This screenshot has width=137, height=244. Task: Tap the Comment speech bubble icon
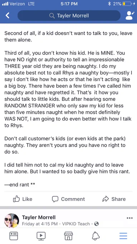(x=55, y=199)
